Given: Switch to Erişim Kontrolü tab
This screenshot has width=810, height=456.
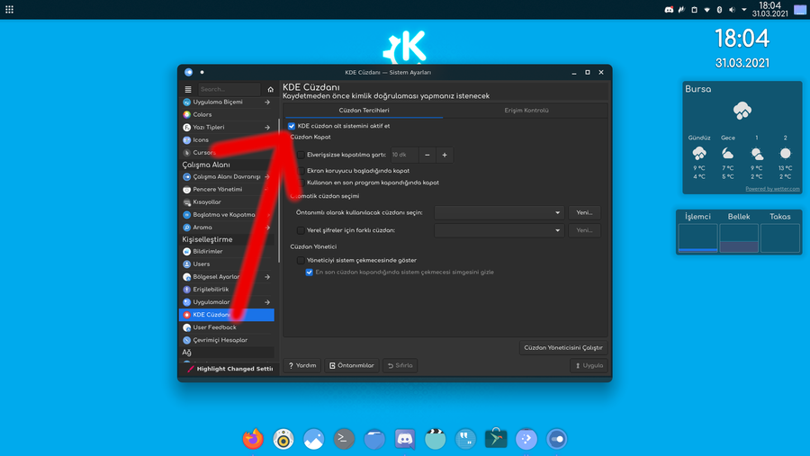Looking at the screenshot, I should pos(526,111).
